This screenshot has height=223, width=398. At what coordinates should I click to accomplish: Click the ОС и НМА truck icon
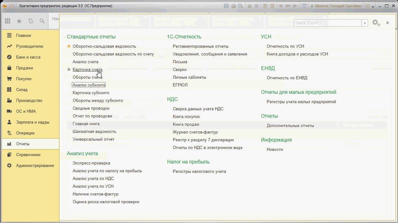tap(9, 111)
